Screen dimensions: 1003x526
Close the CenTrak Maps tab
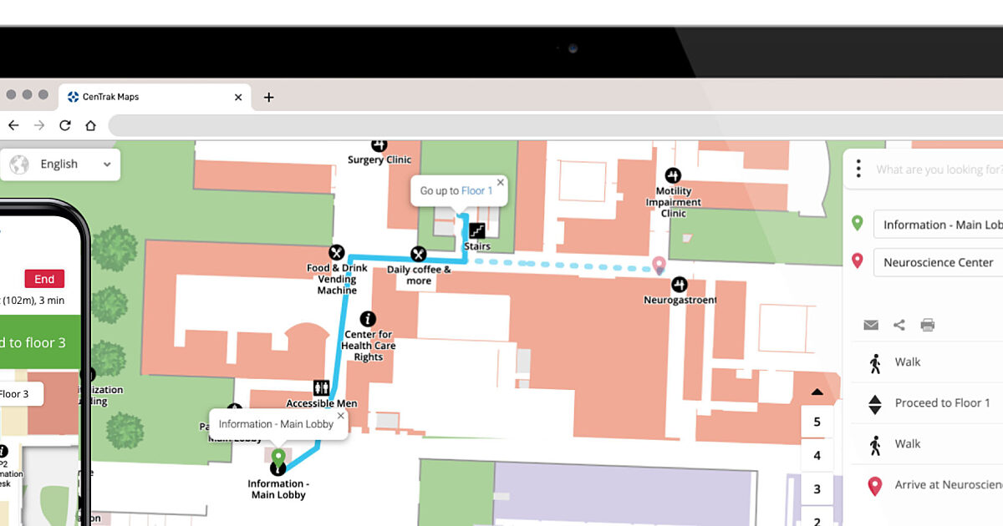click(238, 97)
